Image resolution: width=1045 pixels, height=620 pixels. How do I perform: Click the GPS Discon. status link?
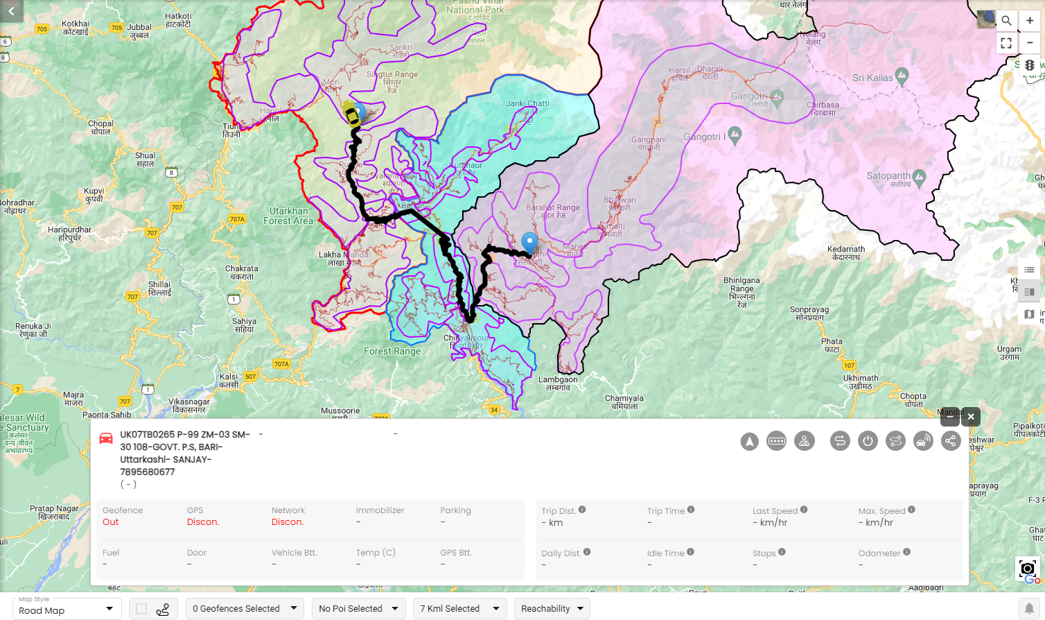coord(204,522)
